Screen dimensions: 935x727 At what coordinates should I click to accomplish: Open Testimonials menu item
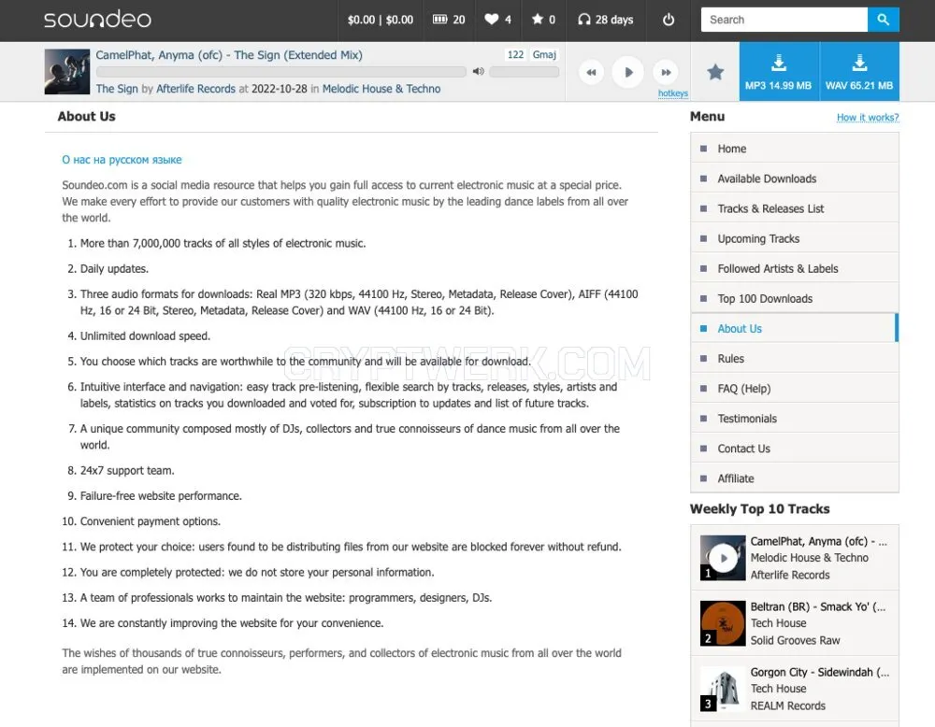point(794,419)
